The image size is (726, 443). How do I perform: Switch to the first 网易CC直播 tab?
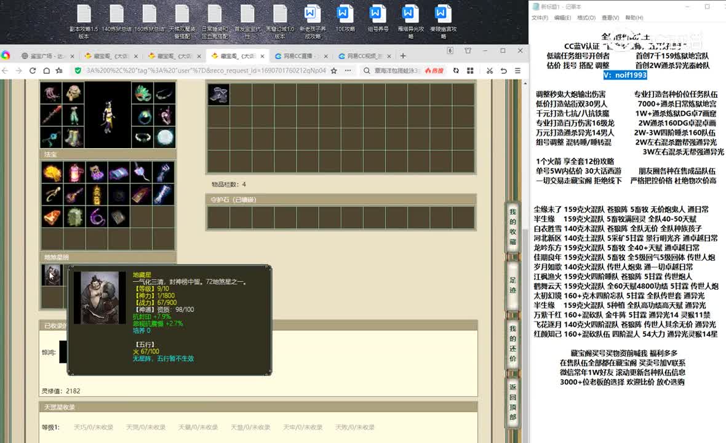click(x=300, y=56)
